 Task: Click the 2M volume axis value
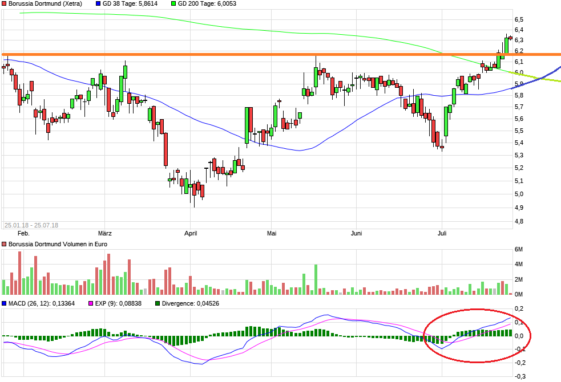pyautogui.click(x=519, y=279)
